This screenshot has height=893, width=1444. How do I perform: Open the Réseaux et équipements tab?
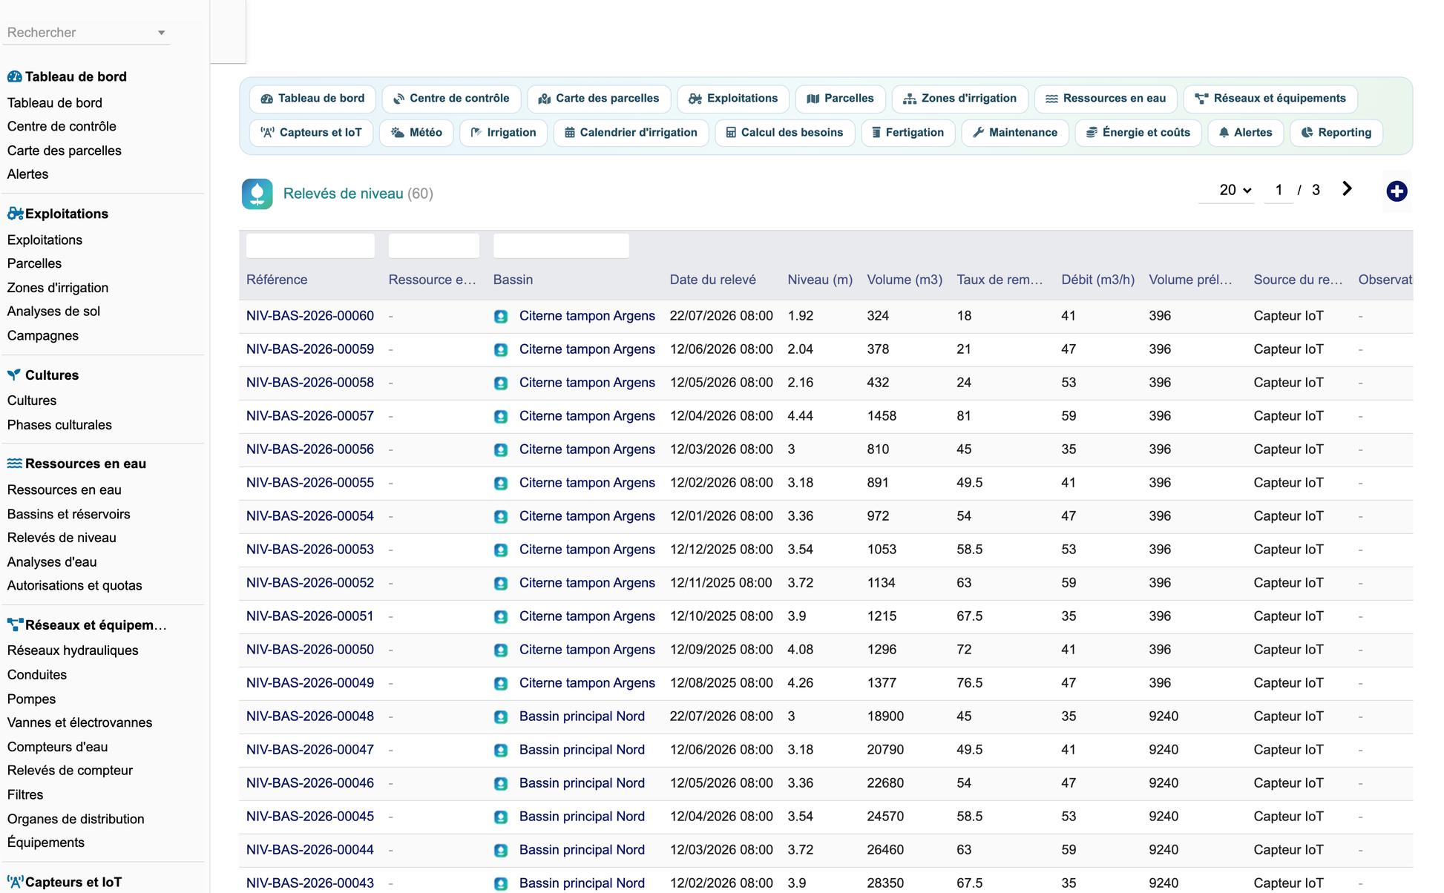coord(1270,99)
